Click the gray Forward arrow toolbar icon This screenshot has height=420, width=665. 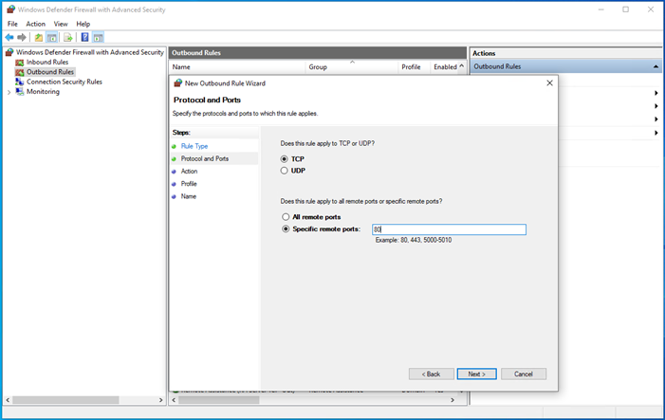click(22, 37)
